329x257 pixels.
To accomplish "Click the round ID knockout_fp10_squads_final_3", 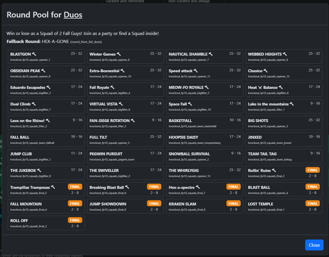I will (29, 226).
